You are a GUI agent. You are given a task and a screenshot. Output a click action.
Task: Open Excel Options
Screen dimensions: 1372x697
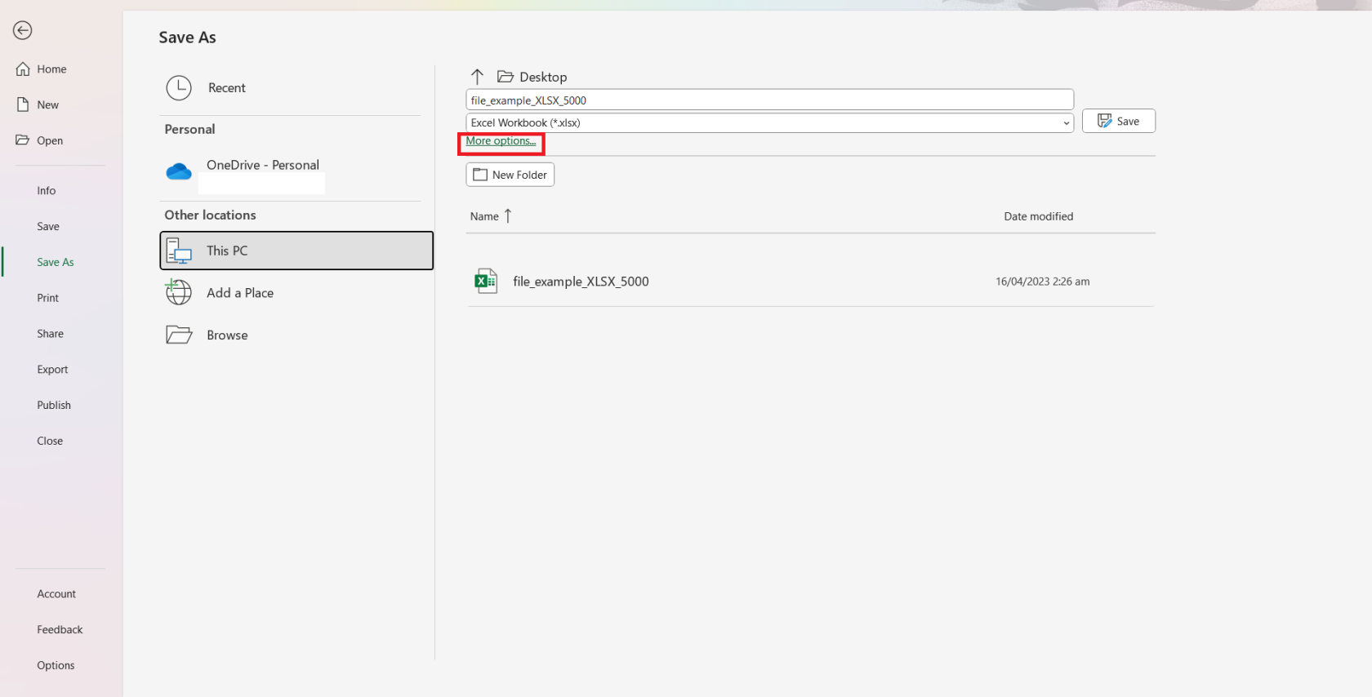tap(56, 666)
